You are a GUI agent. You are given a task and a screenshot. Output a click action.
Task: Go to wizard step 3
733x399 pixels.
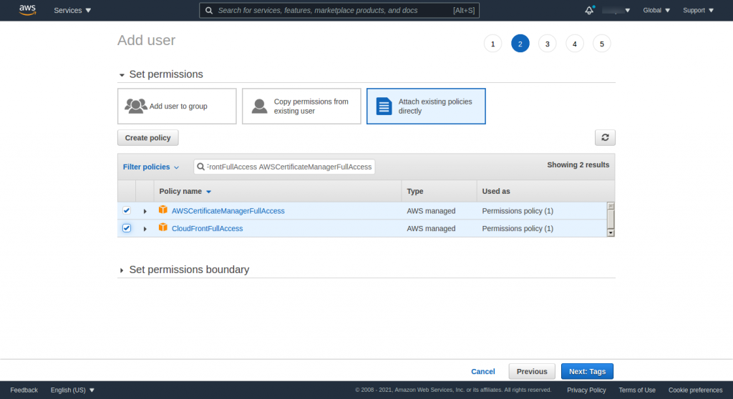(548, 44)
